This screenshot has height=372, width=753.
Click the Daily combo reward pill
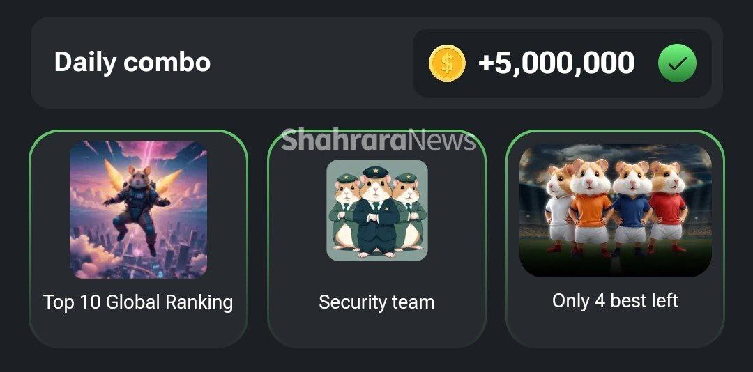(562, 63)
